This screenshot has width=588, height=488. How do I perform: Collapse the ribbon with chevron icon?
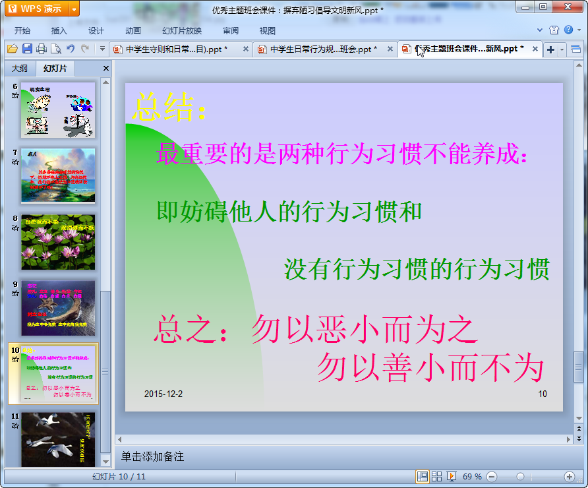point(540,30)
